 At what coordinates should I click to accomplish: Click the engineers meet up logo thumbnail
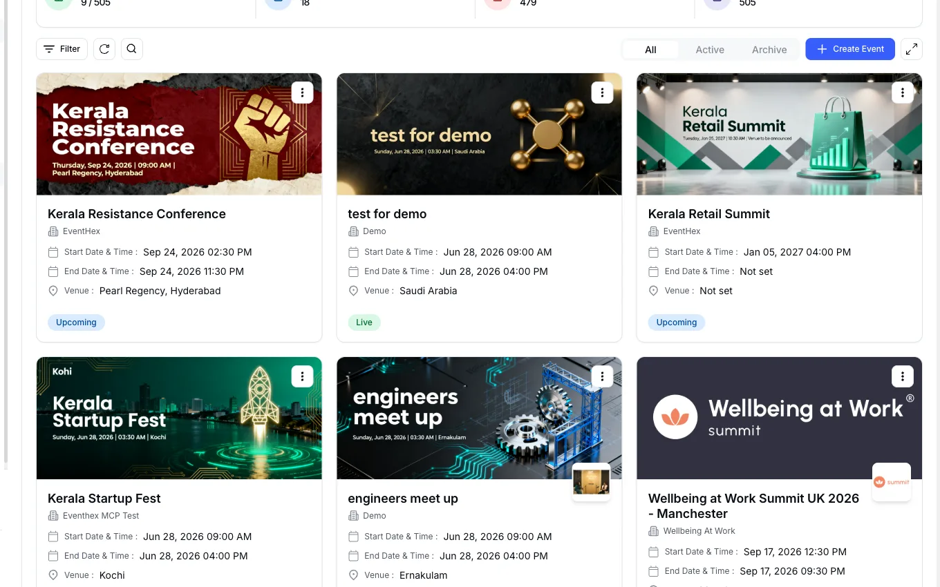tap(592, 482)
